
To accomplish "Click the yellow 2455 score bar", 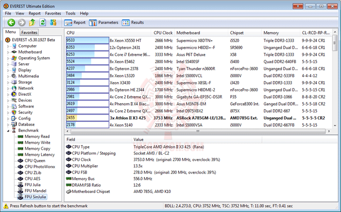I will tap(88, 118).
